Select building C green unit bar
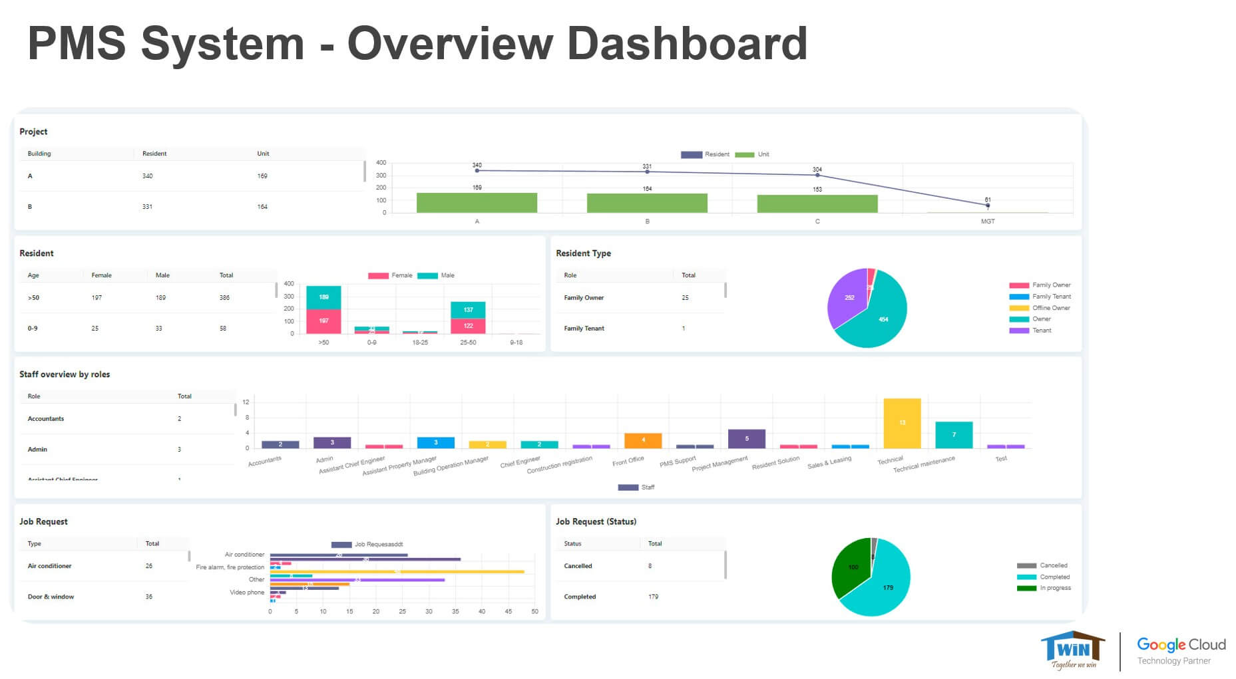This screenshot has width=1236, height=679. pyautogui.click(x=817, y=204)
